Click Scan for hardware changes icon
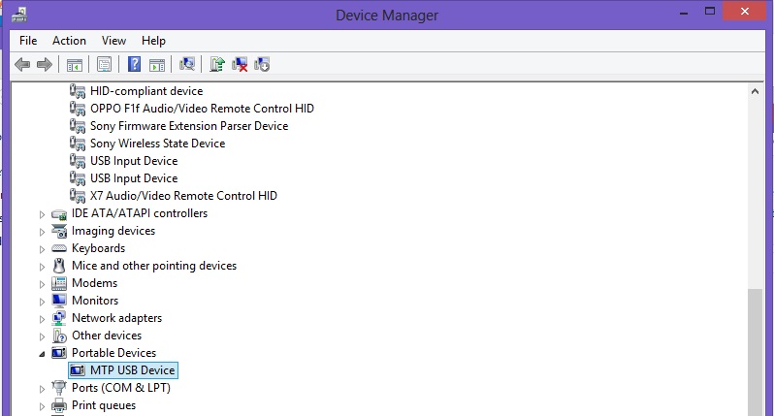 (187, 64)
